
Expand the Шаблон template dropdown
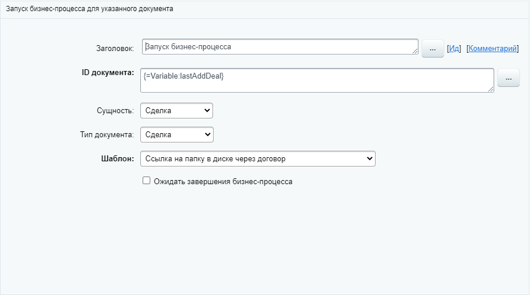point(257,158)
